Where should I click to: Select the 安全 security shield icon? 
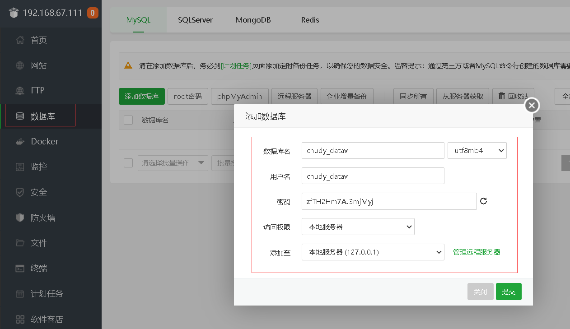point(20,192)
